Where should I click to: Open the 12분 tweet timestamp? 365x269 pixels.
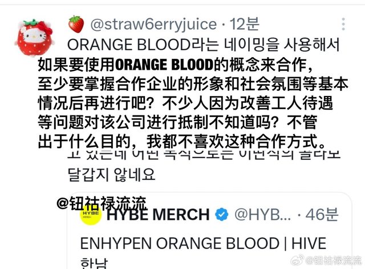point(245,24)
